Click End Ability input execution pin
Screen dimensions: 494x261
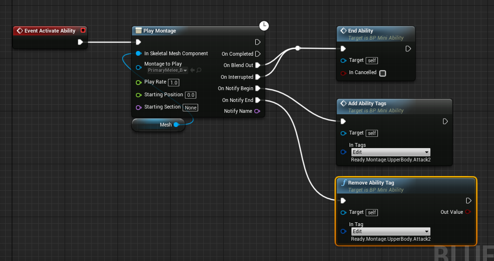(343, 49)
